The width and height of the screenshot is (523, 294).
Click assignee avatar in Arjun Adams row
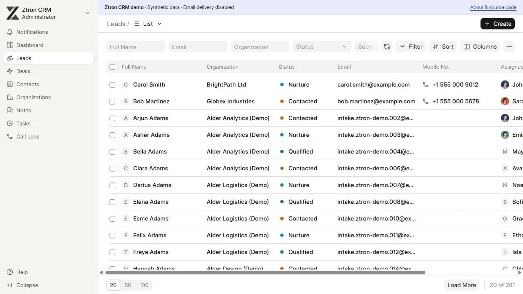[505, 118]
